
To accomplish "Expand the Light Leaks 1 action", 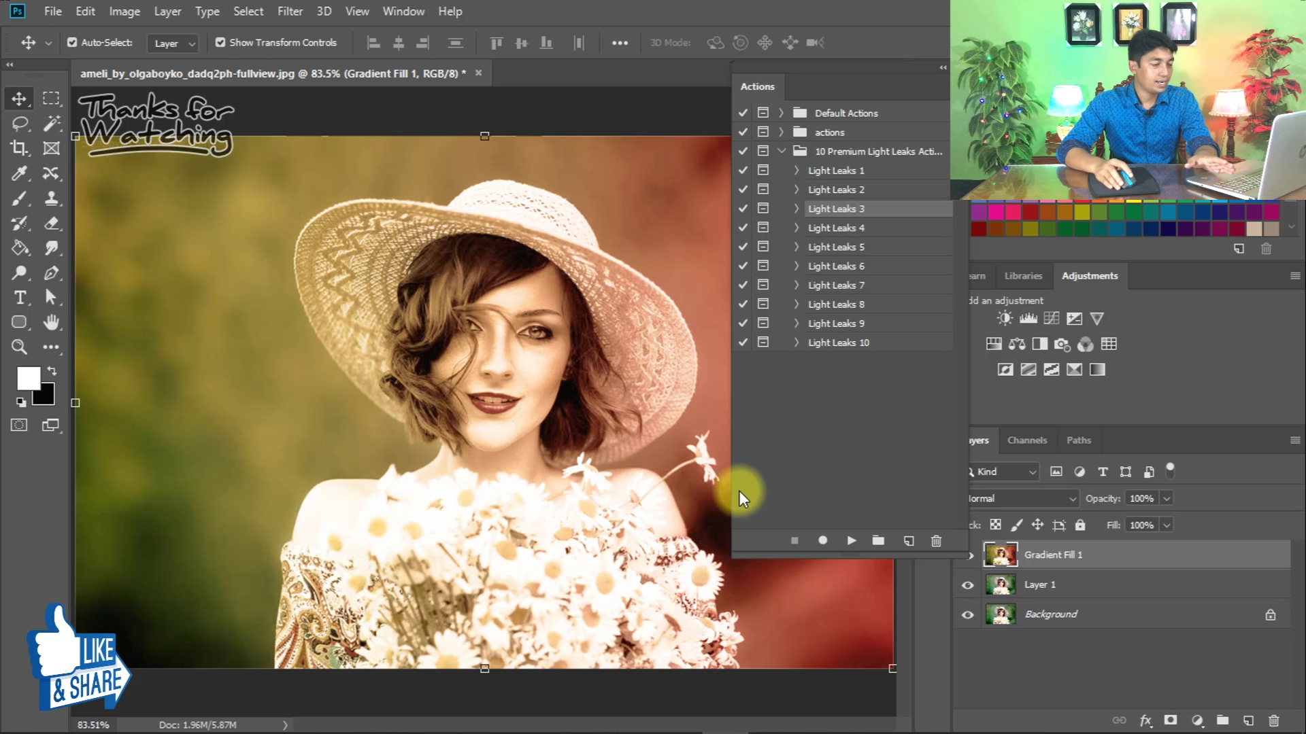I will pyautogui.click(x=795, y=170).
